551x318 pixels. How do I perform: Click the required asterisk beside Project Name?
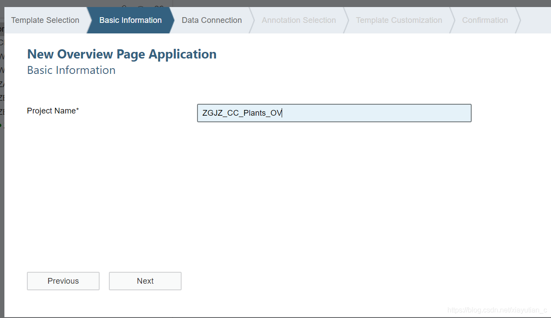click(78, 110)
